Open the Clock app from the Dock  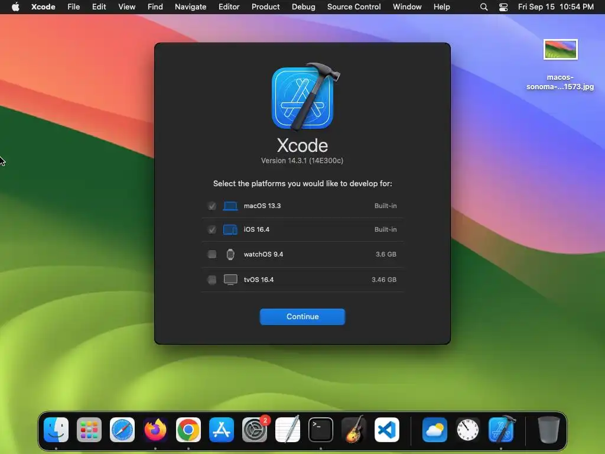(468, 430)
